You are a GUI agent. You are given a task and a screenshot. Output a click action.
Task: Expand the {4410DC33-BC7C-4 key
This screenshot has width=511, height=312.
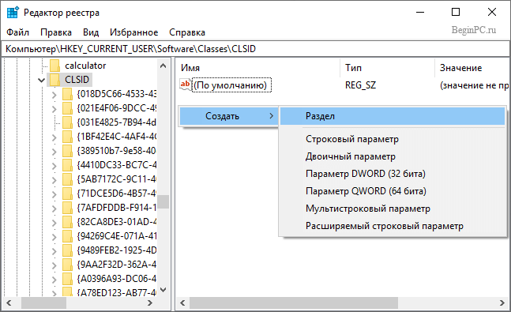click(x=54, y=166)
